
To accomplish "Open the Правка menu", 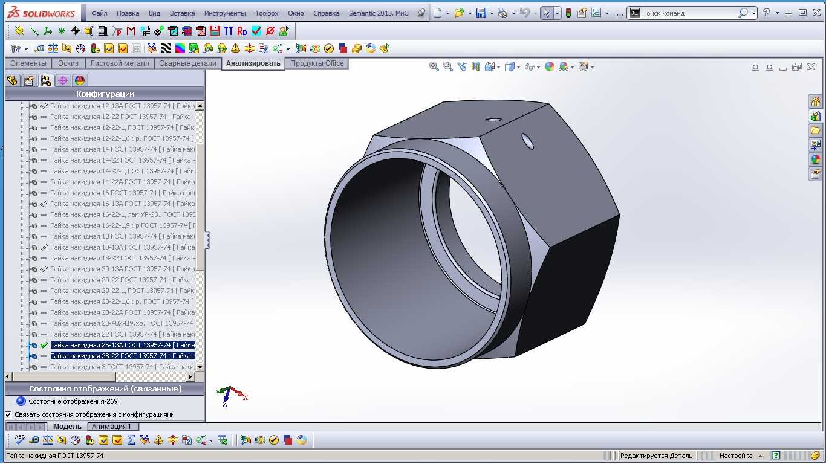I will 128,13.
